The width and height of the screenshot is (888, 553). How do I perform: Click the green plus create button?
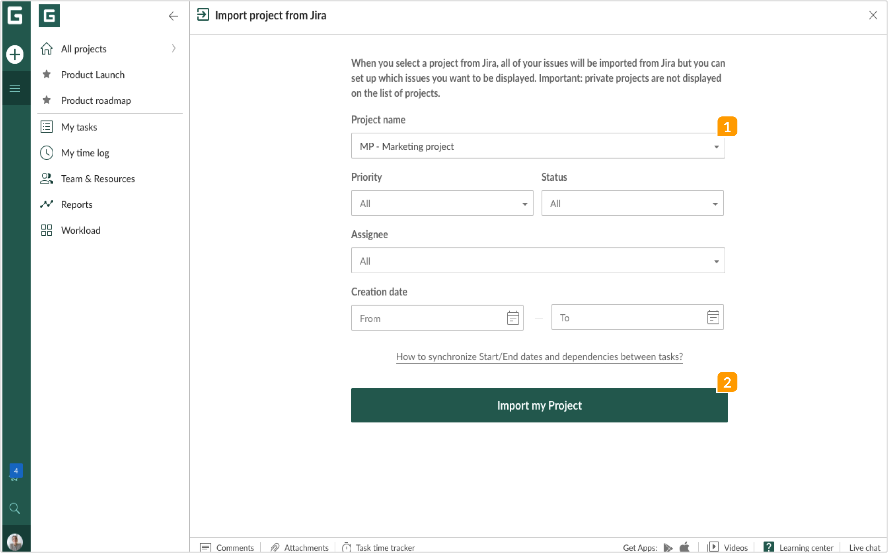point(15,55)
